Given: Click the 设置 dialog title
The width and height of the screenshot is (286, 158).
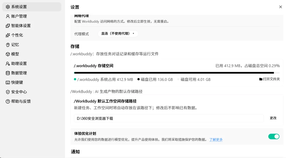Looking at the screenshot, I should [x=75, y=7].
